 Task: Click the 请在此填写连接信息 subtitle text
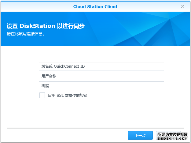25,34
